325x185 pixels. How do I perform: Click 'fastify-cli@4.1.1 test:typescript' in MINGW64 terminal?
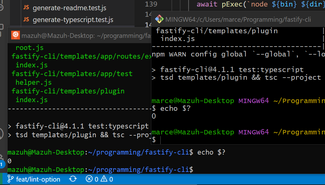232,70
